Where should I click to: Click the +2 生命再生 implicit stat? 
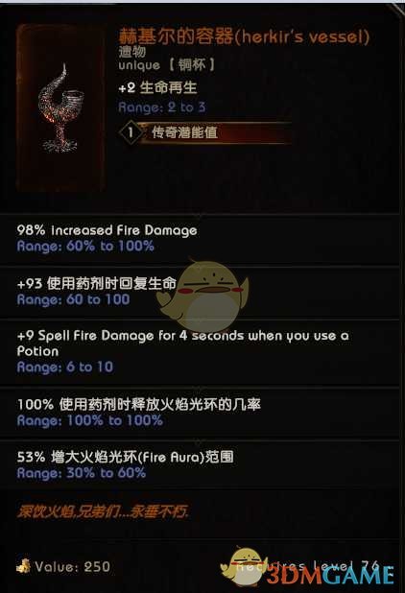click(x=157, y=87)
